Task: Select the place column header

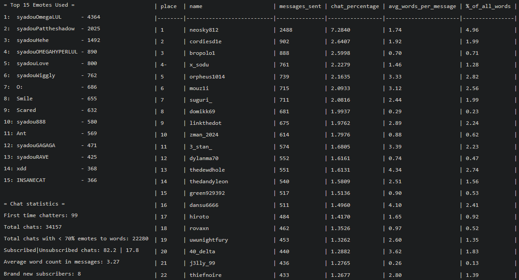Action: click(x=168, y=6)
